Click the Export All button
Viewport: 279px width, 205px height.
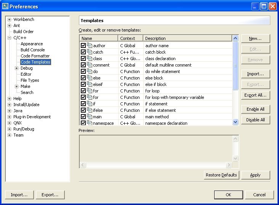255,95
